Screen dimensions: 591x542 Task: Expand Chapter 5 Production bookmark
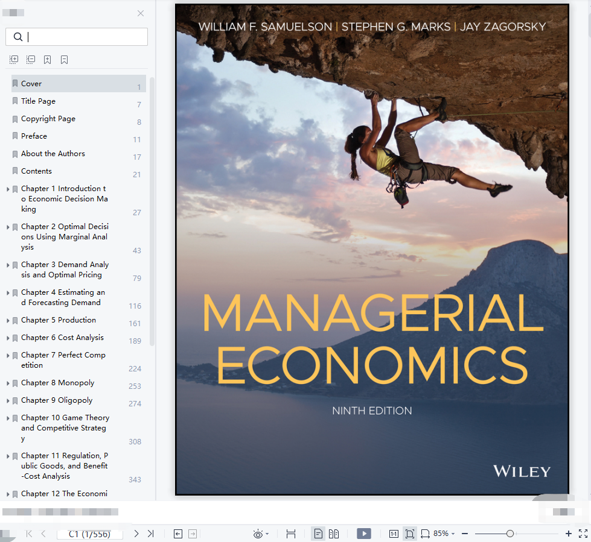tap(8, 321)
